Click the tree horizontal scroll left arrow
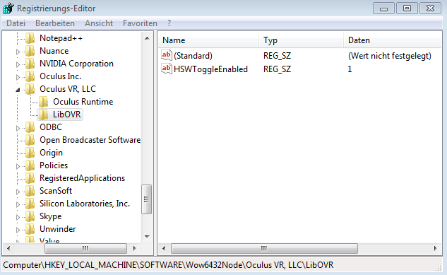This screenshot has height=275, width=447. click(8, 248)
